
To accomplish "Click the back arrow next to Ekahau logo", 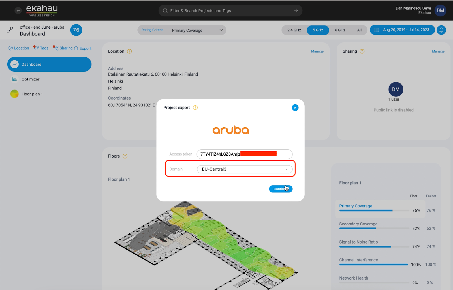I will [18, 11].
